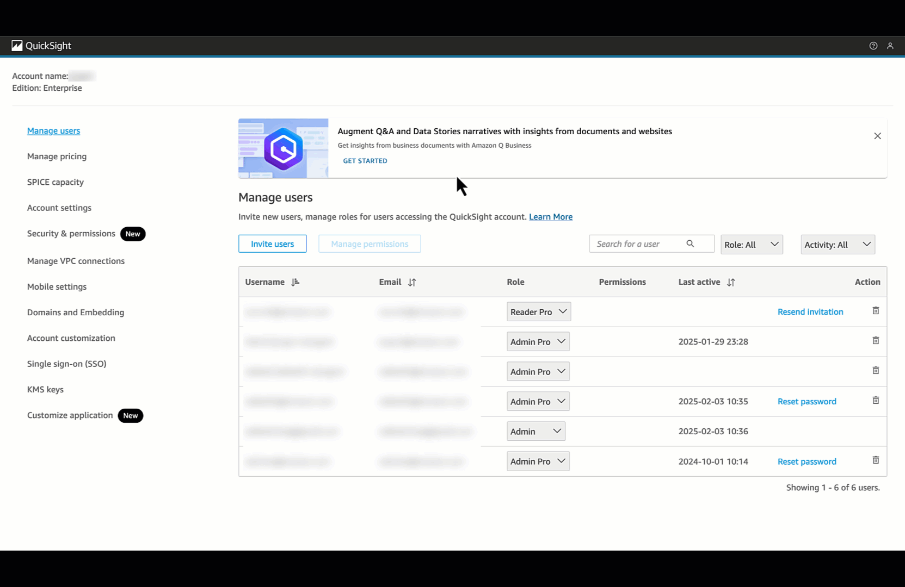This screenshot has width=905, height=587.
Task: Select SPICE capacity in the sidebar
Action: [56, 182]
